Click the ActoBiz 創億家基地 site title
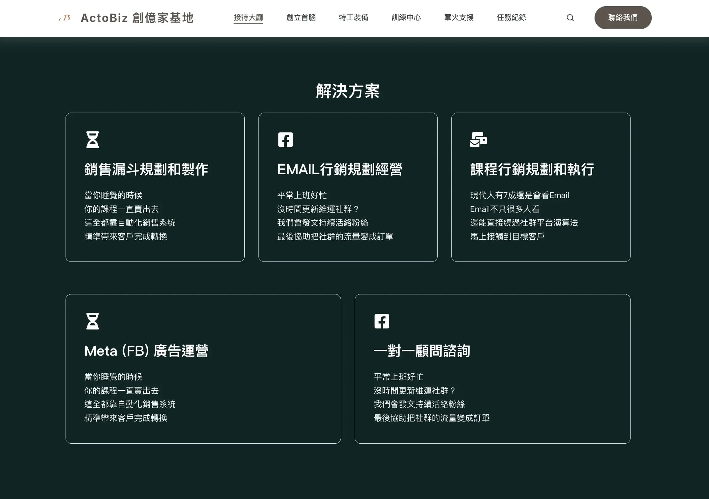 [137, 18]
